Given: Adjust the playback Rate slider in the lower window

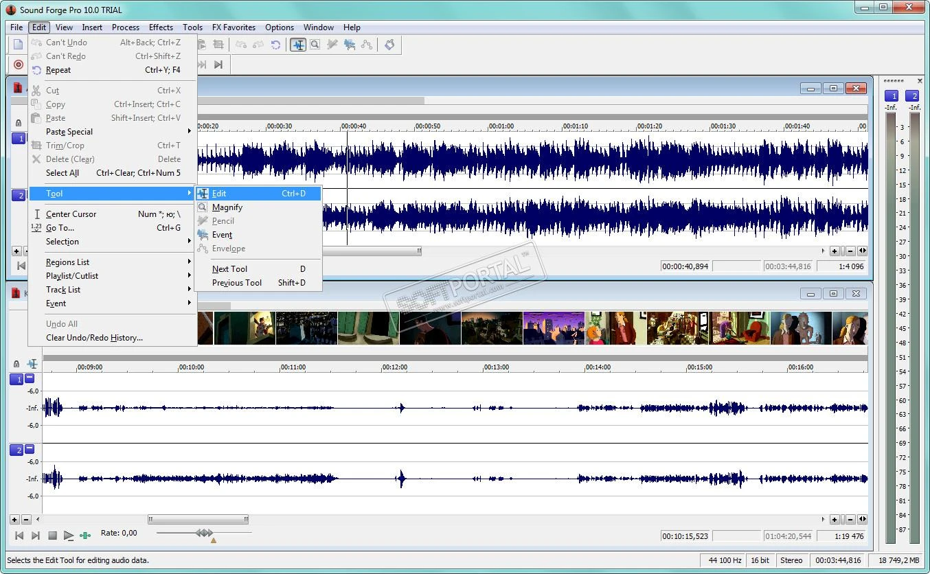Looking at the screenshot, I should [204, 533].
